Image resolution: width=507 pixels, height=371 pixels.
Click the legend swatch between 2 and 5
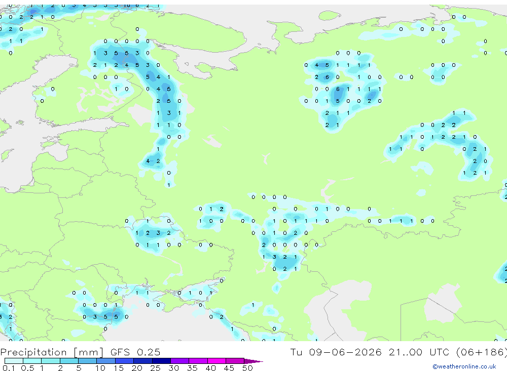[x=69, y=361]
